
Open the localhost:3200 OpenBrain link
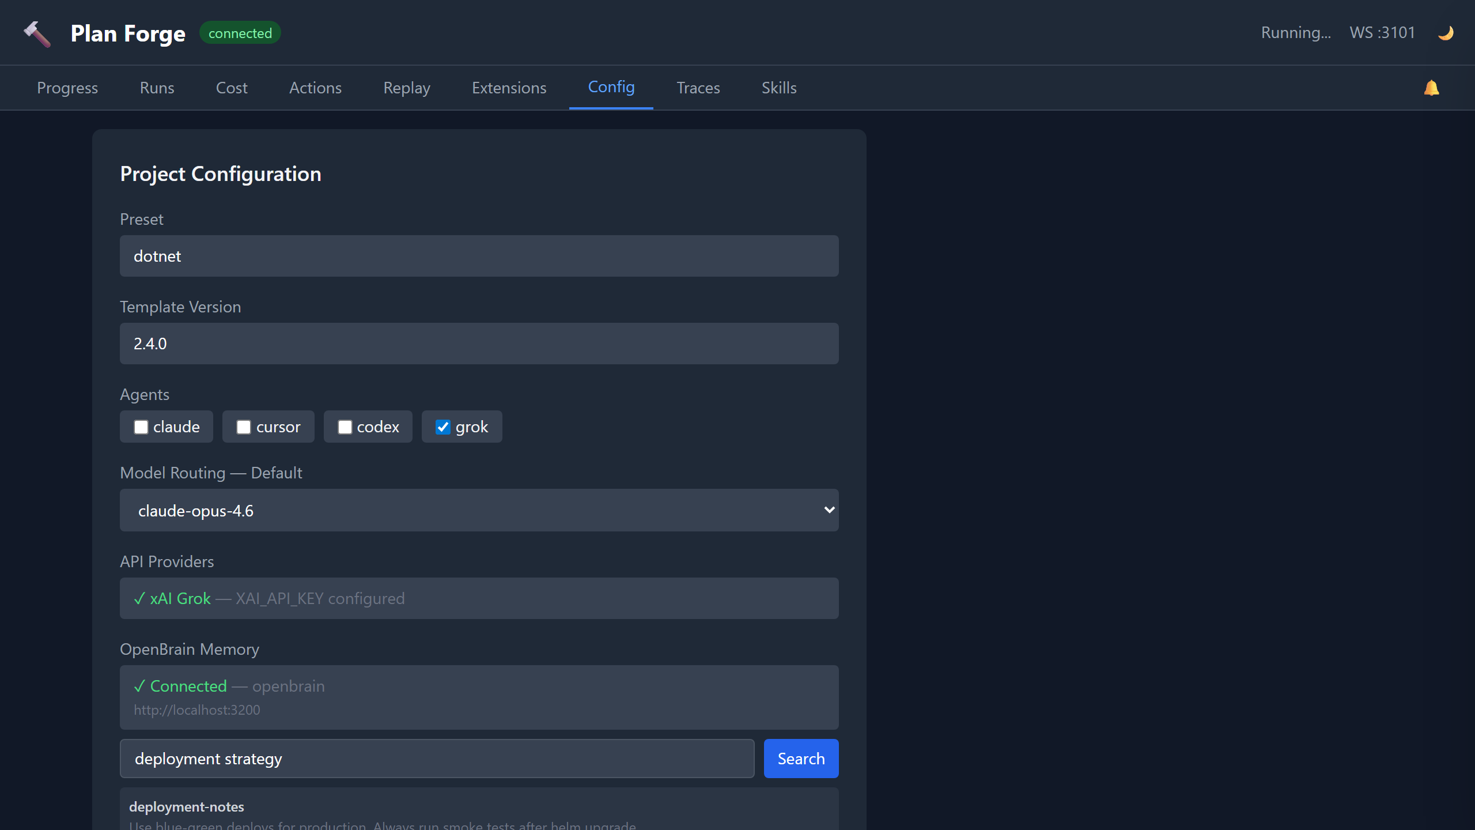click(x=197, y=710)
